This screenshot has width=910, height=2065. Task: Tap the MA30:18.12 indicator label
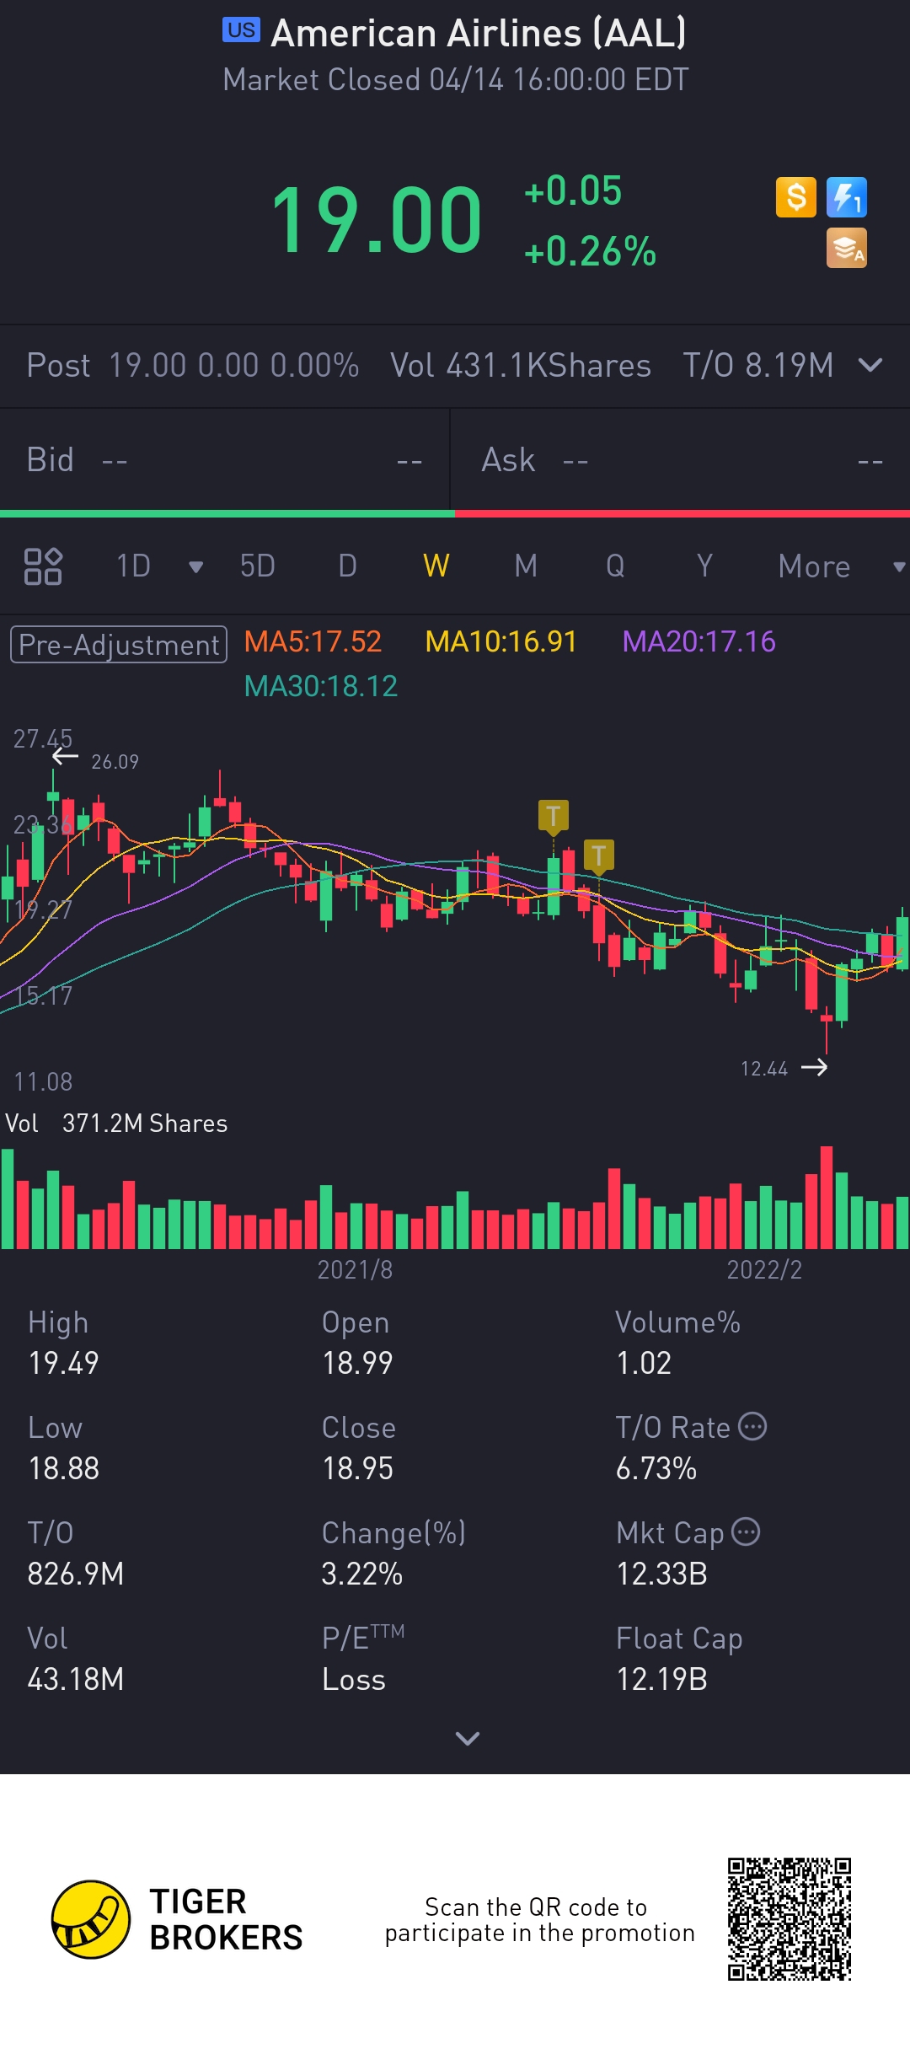pos(320,687)
